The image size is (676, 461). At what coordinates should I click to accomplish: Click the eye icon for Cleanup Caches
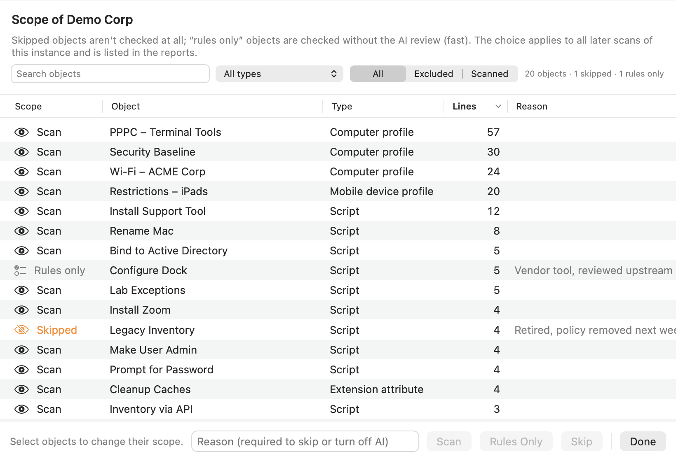tap(21, 389)
